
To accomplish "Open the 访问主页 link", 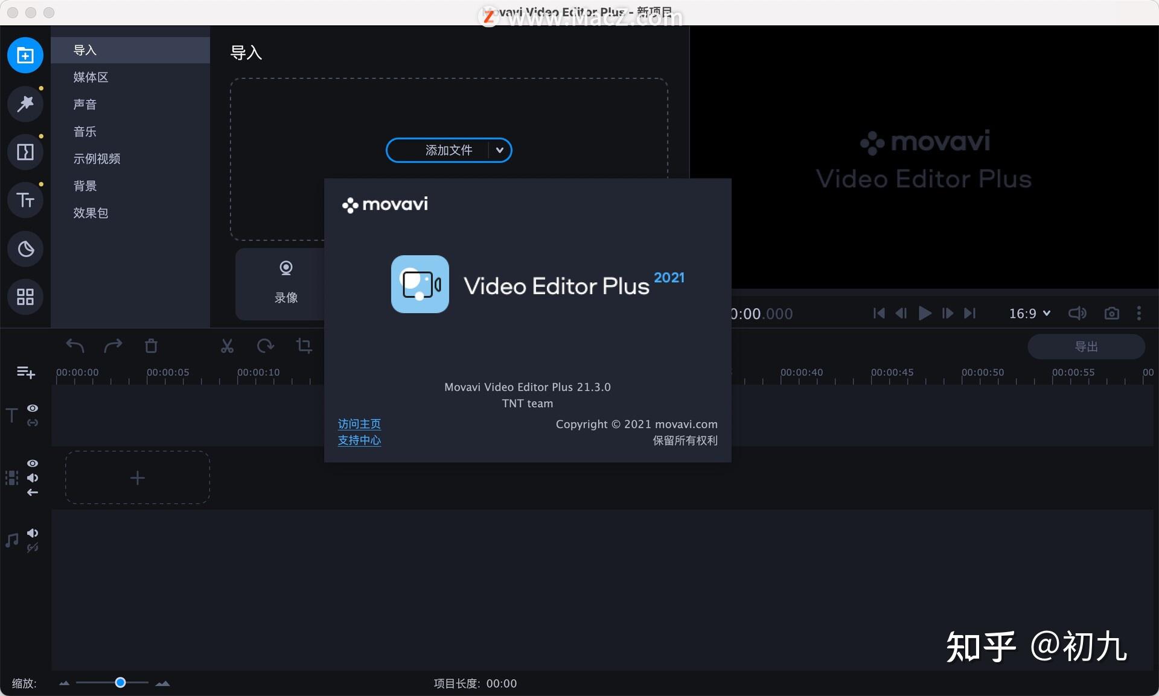I will tap(359, 424).
